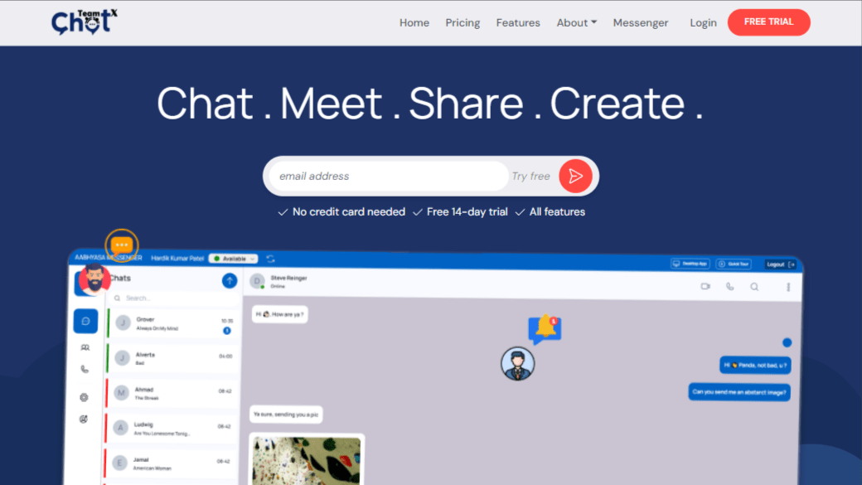Open the Pricing menu item
The width and height of the screenshot is (862, 485).
(x=462, y=22)
